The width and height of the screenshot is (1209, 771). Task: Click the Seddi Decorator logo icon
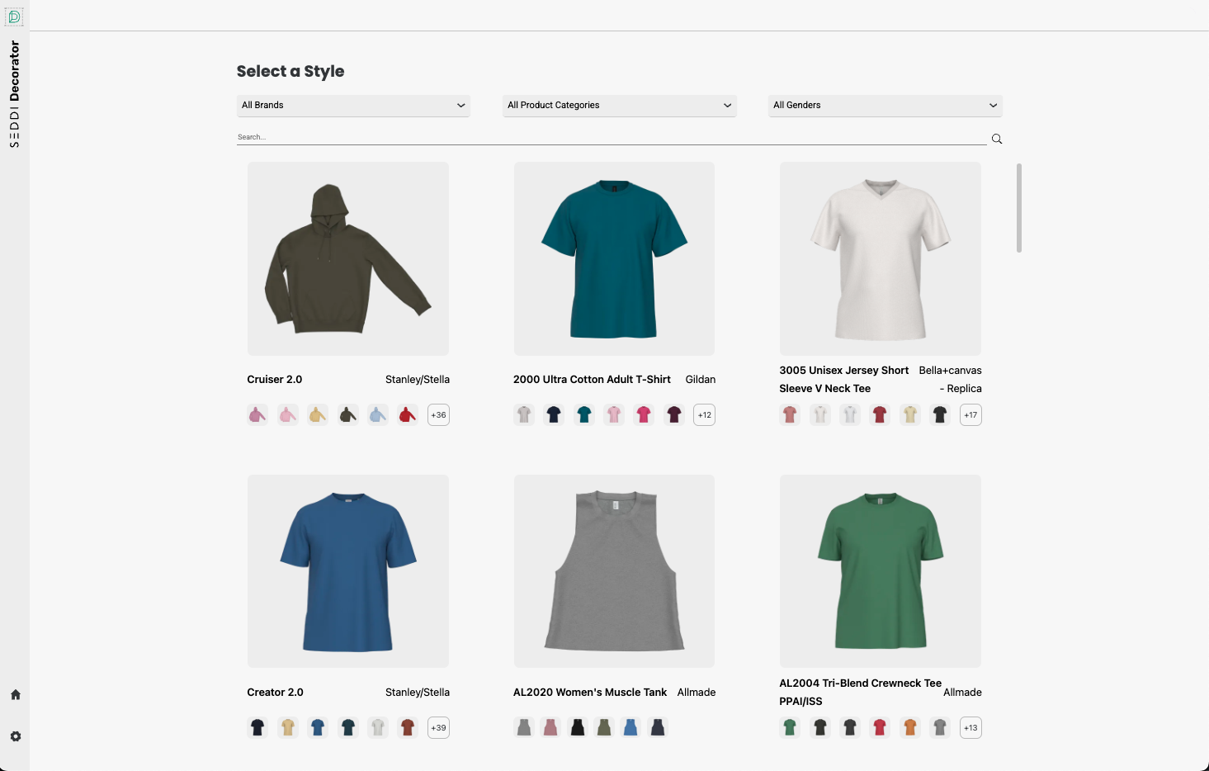[15, 17]
